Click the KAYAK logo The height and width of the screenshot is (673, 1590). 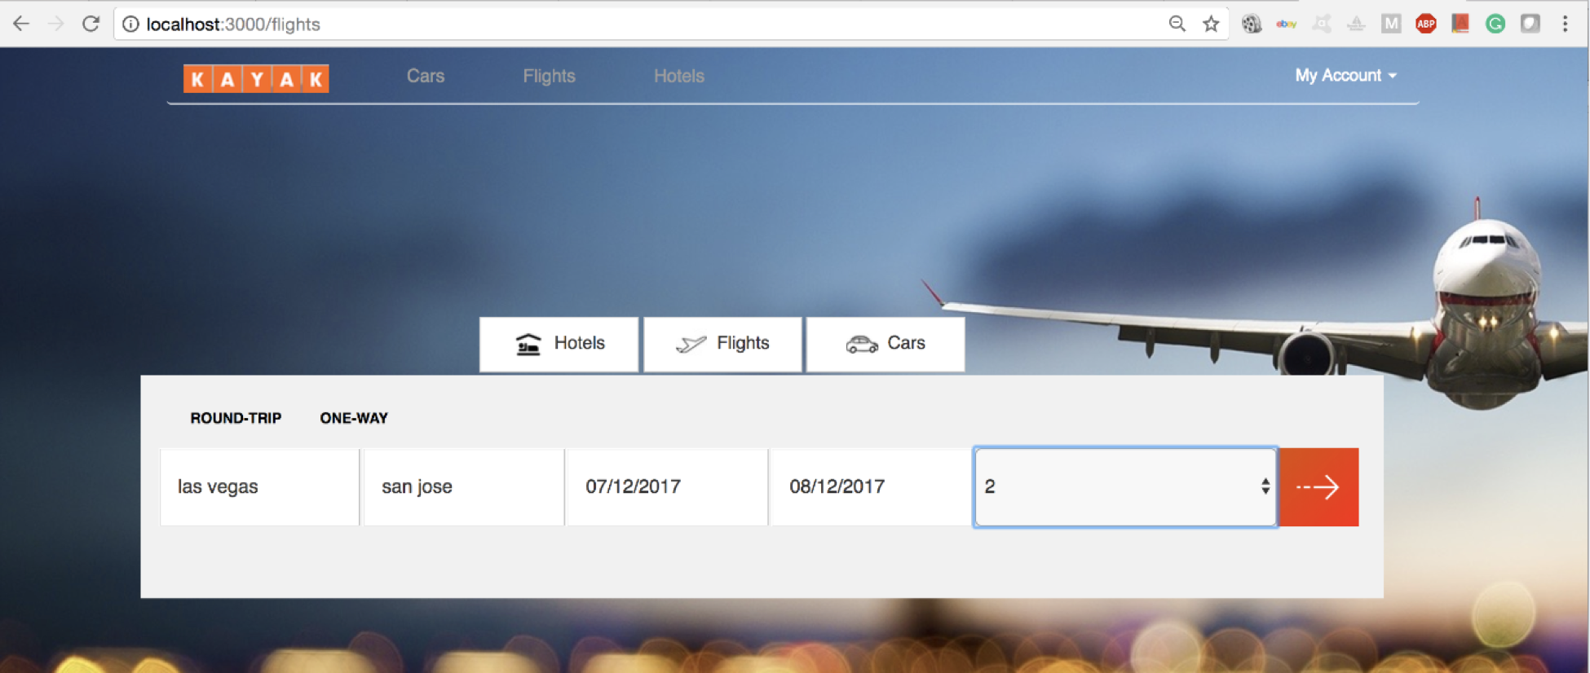[256, 78]
